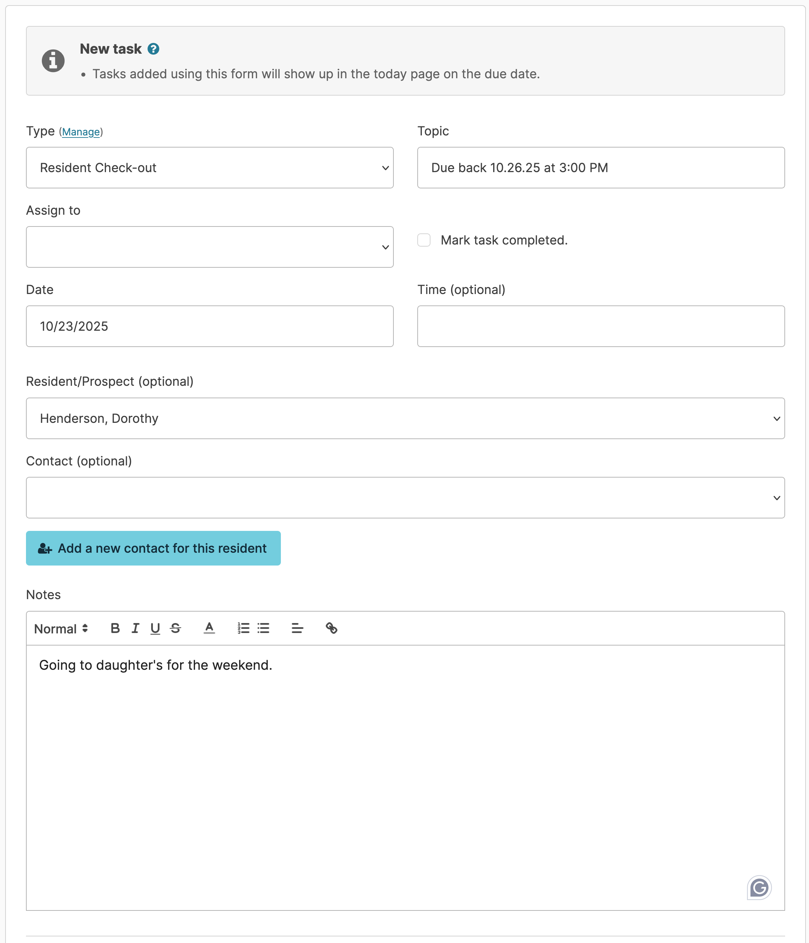Insert a hyperlink into the notes
The width and height of the screenshot is (809, 943).
pyautogui.click(x=331, y=629)
